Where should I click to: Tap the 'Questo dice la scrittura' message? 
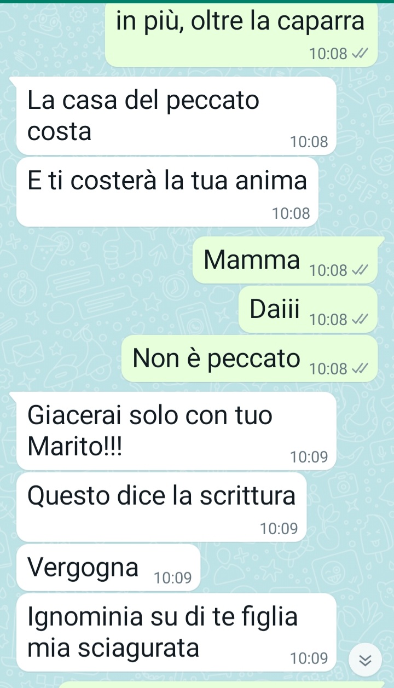point(161,507)
